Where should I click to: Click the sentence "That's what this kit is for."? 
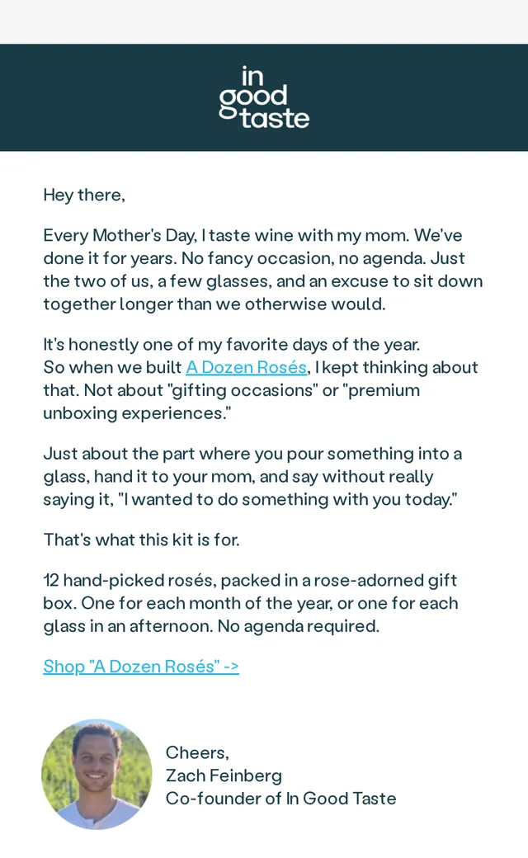(141, 540)
